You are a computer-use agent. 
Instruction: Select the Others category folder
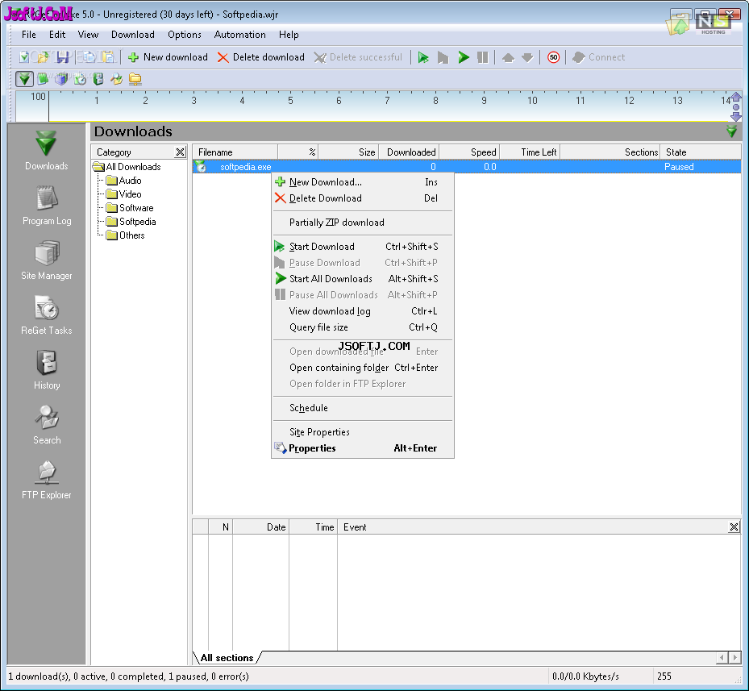[125, 235]
